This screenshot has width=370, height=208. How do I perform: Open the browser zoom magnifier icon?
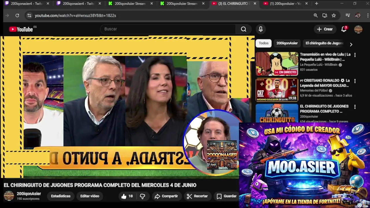point(316,16)
